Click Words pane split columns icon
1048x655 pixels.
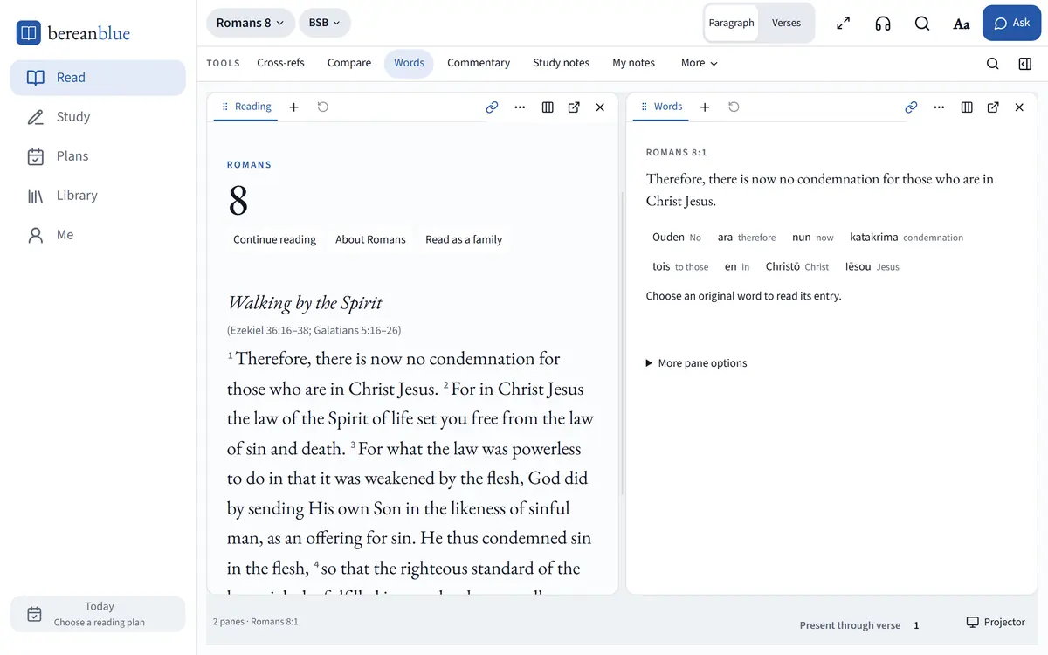(967, 107)
